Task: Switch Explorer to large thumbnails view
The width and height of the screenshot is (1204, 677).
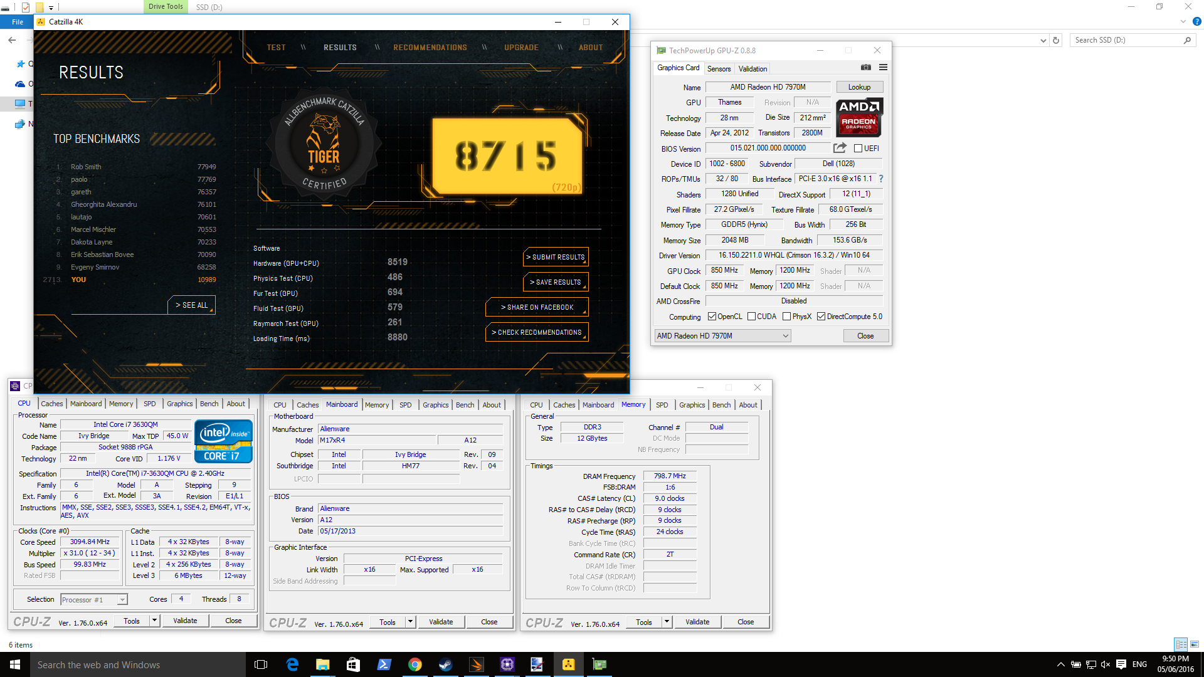Action: 1195,644
